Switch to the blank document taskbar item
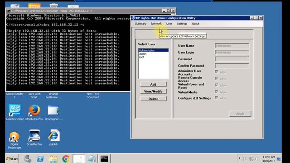 point(79,158)
